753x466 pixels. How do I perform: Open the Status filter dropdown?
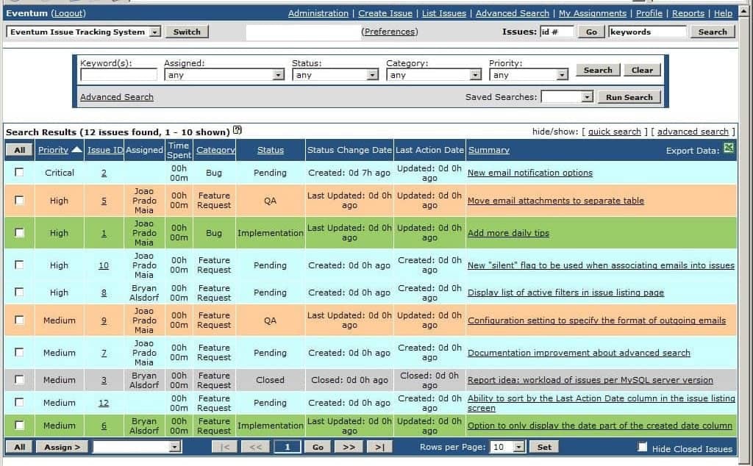[x=372, y=75]
